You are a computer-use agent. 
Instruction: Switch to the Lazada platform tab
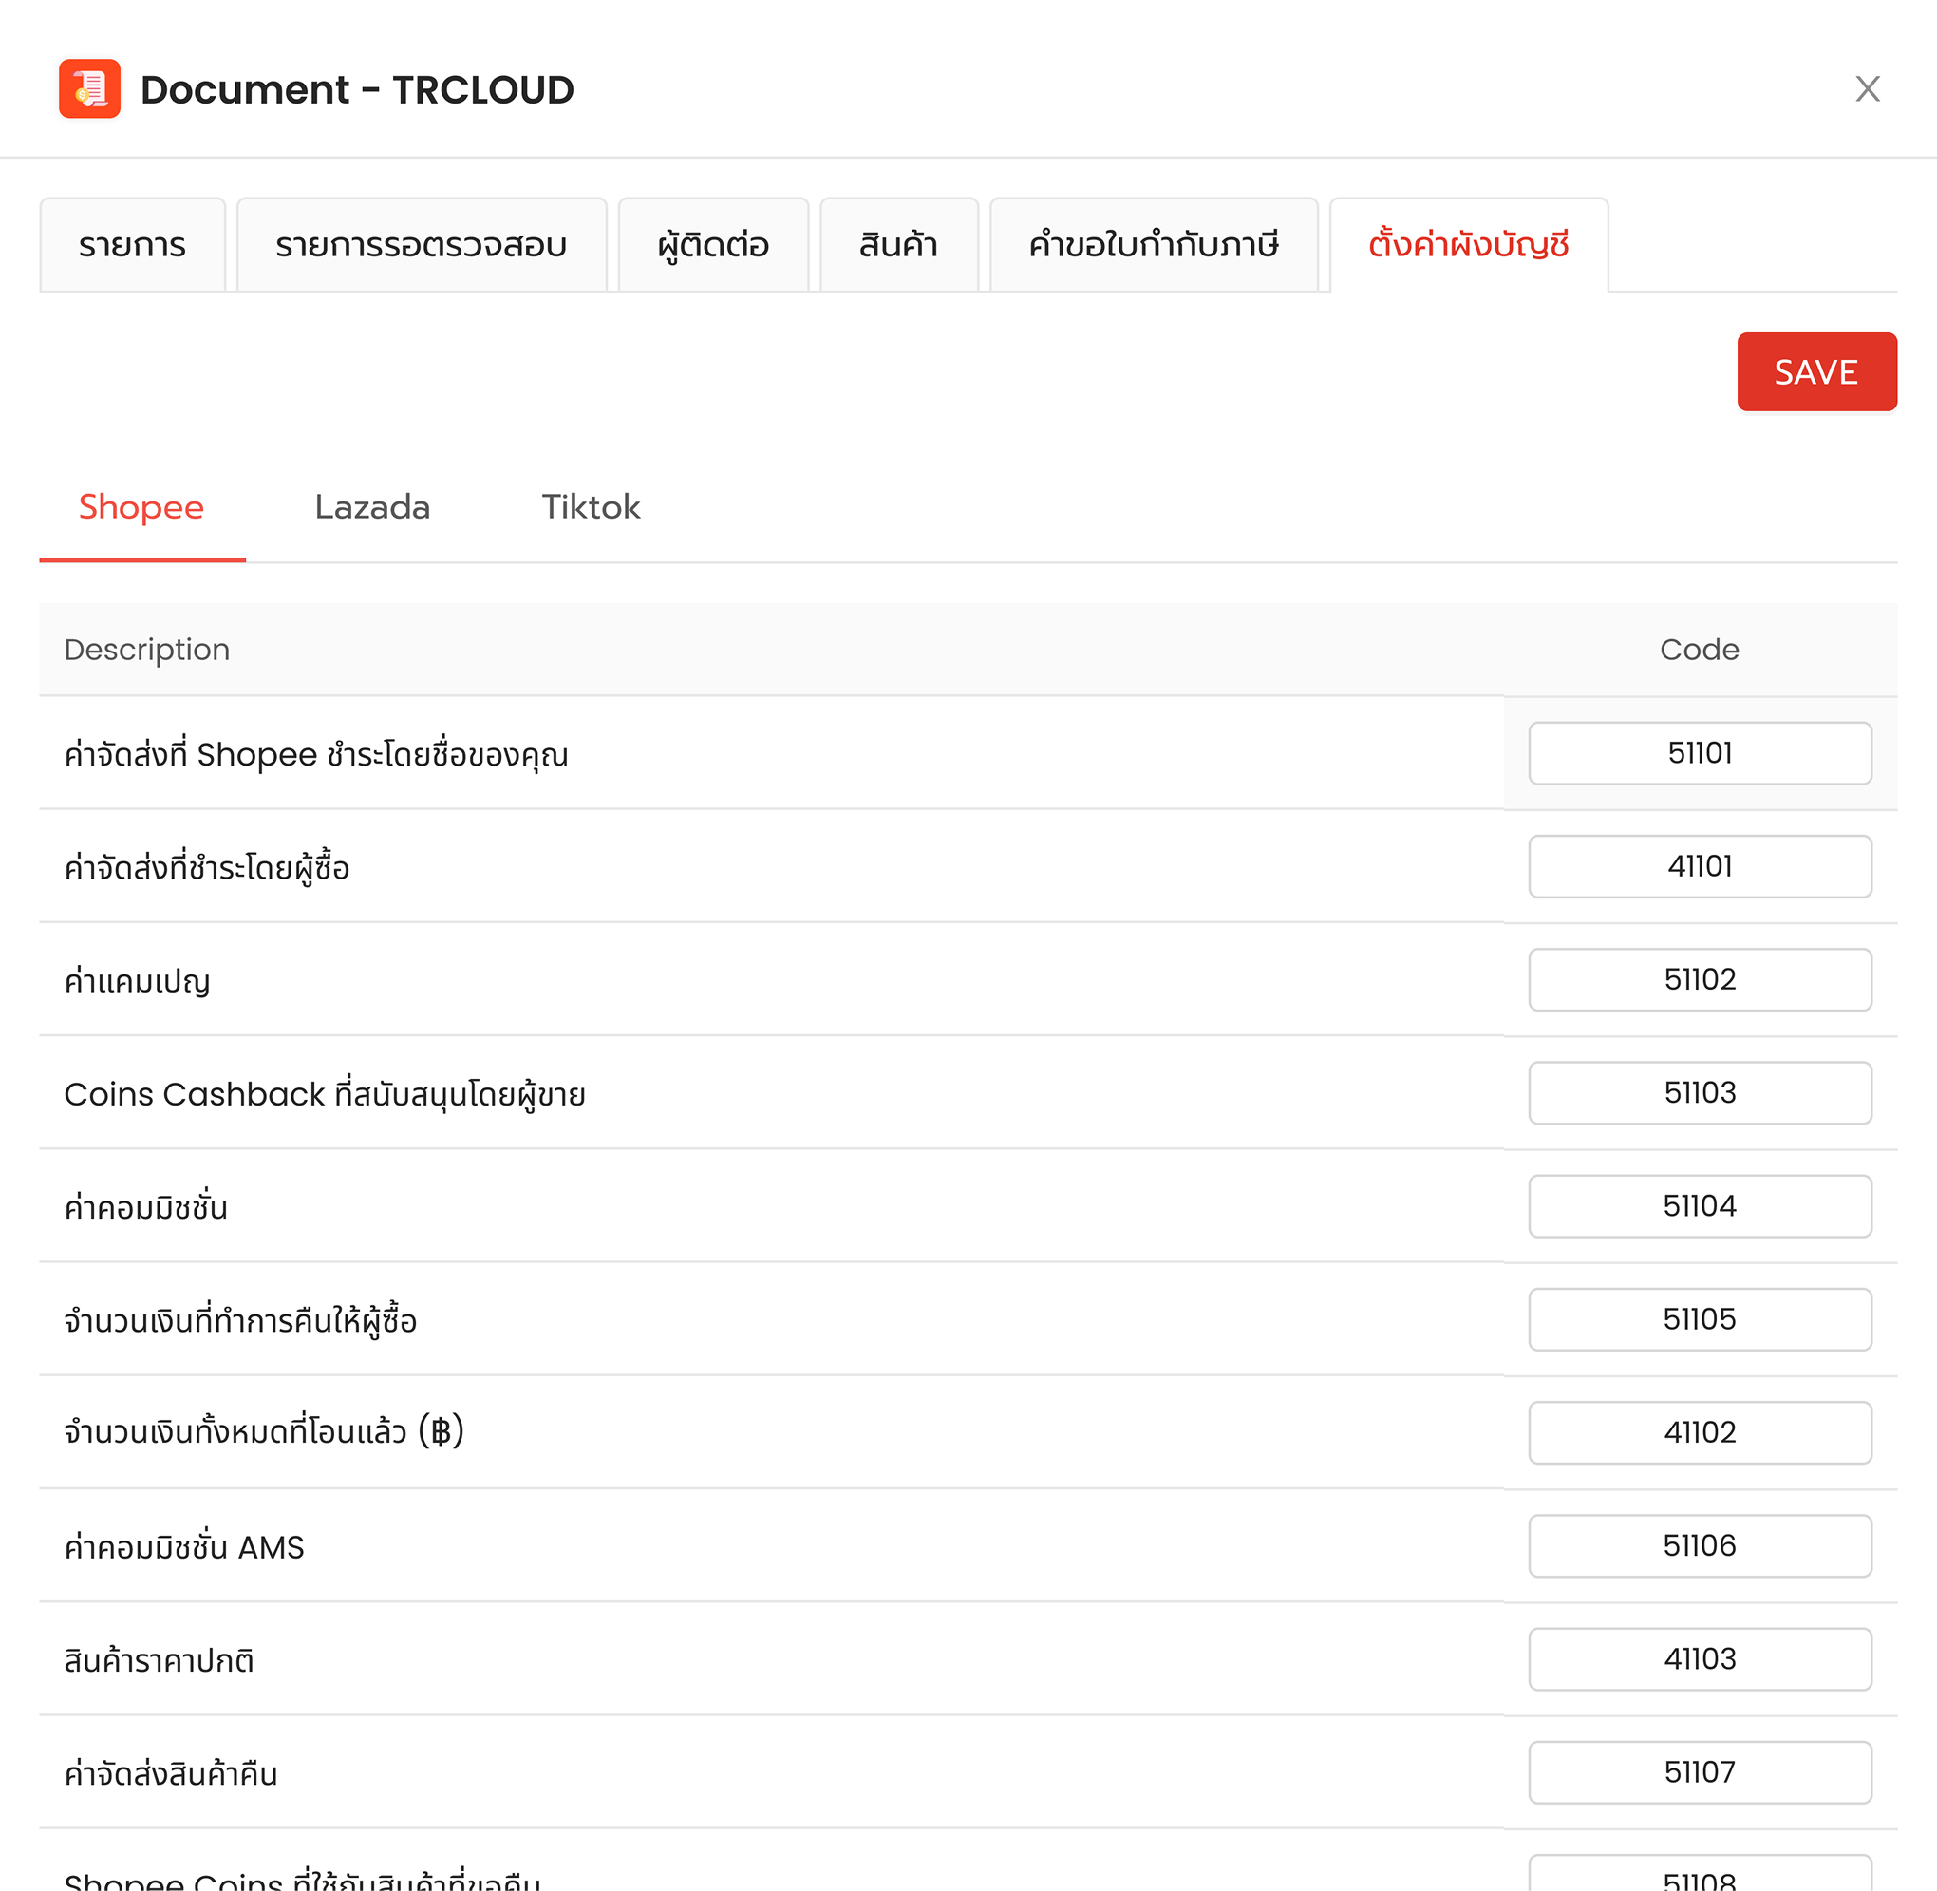[372, 506]
